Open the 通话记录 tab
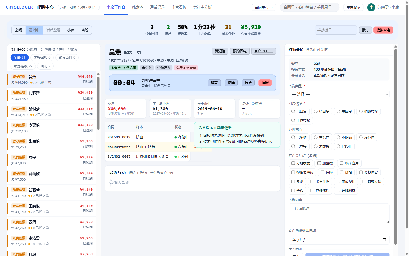Image resolution: width=409 pixels, height=256 pixels. coord(157,7)
